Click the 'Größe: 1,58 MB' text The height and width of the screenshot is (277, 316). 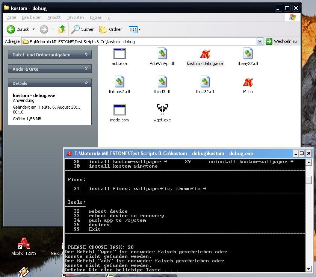(x=27, y=119)
